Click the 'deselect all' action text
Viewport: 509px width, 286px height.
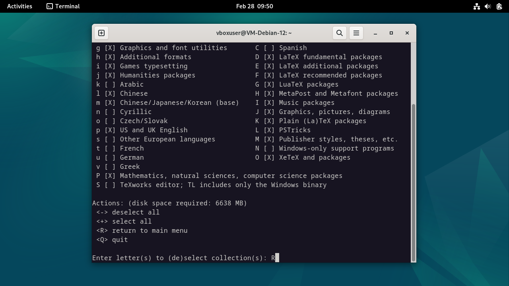click(x=136, y=212)
